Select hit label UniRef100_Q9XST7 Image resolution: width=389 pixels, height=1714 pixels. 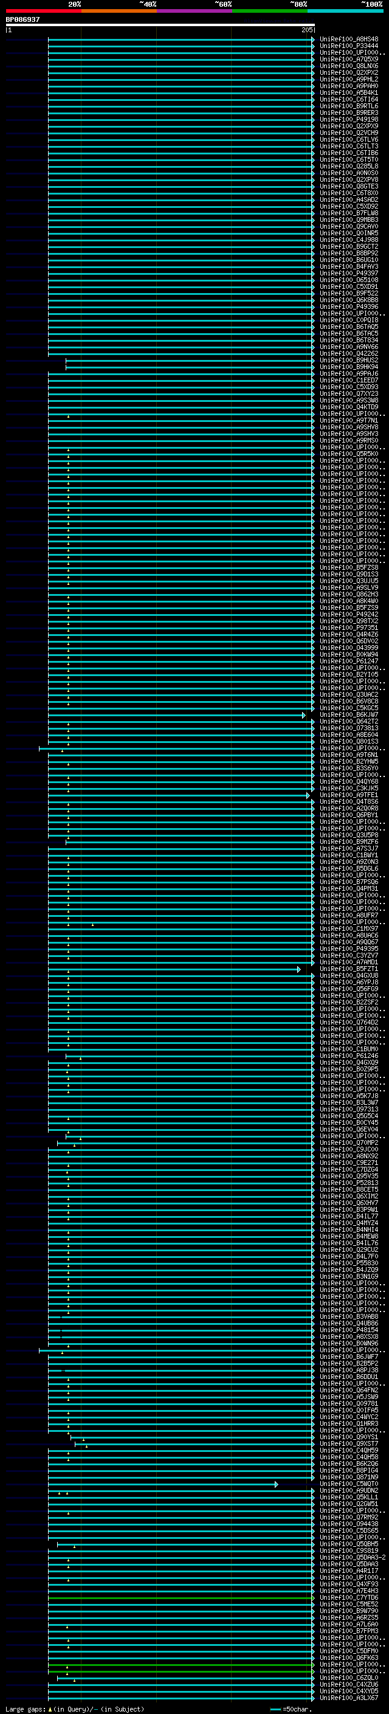[x=349, y=1444]
